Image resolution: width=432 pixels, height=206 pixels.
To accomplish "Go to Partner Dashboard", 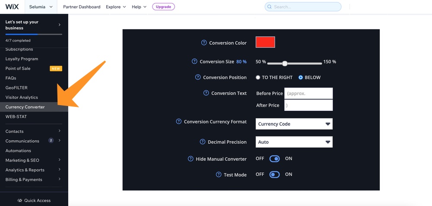I will pyautogui.click(x=82, y=7).
